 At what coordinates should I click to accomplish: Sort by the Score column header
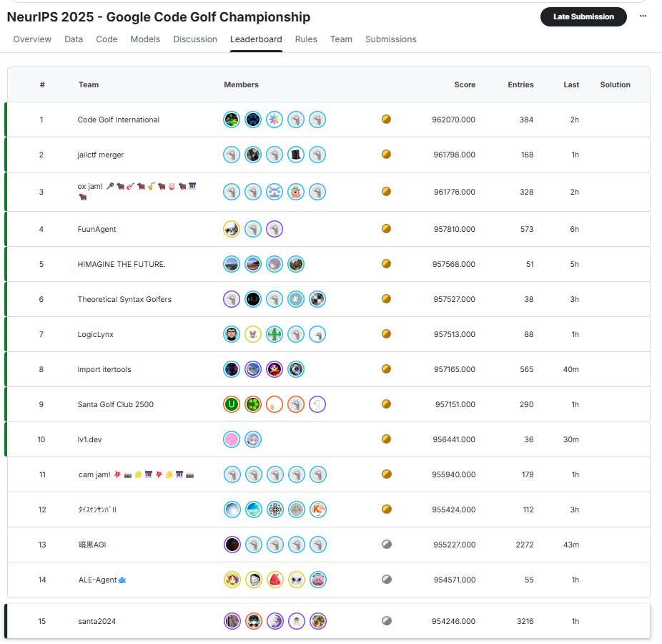pos(465,84)
